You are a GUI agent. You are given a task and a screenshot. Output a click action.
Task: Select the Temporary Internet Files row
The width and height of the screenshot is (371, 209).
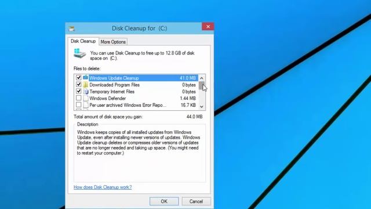(x=137, y=92)
